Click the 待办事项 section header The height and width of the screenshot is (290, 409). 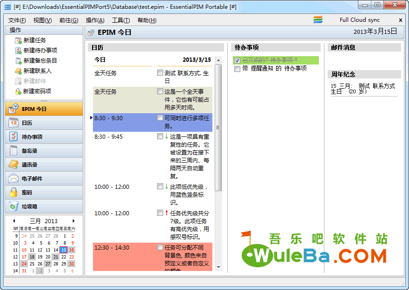(x=276, y=47)
